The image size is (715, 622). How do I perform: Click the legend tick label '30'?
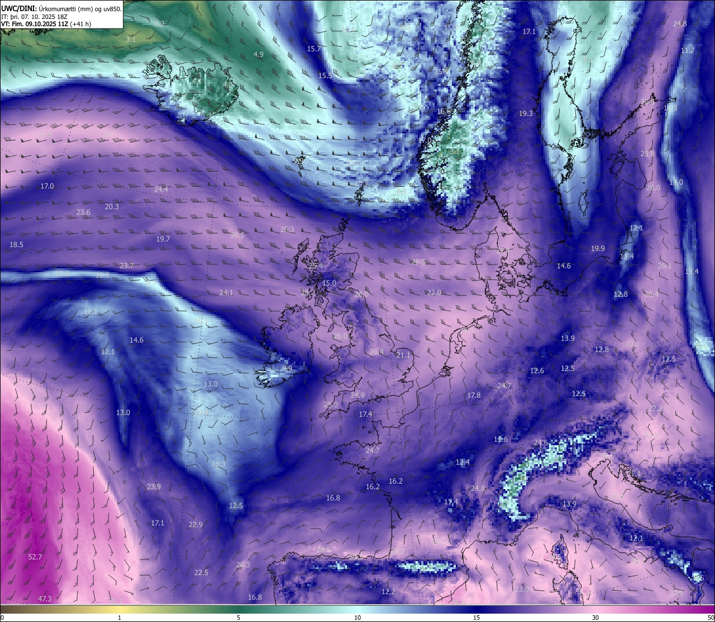(x=595, y=618)
